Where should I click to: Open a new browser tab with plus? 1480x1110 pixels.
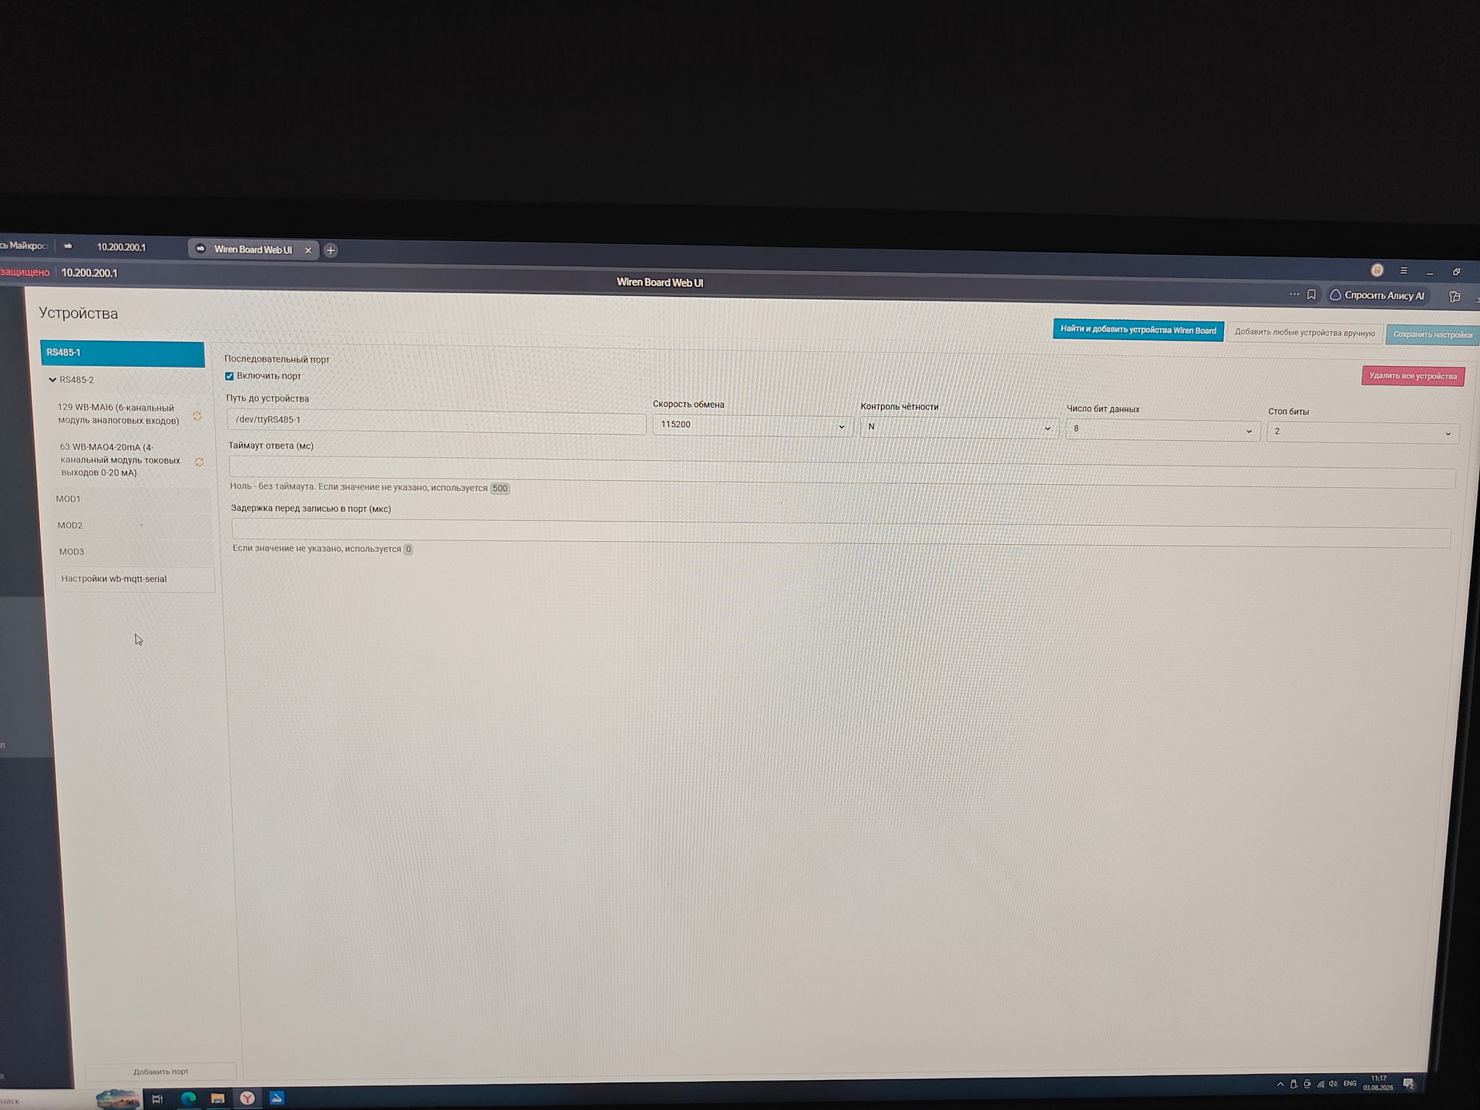tap(331, 251)
